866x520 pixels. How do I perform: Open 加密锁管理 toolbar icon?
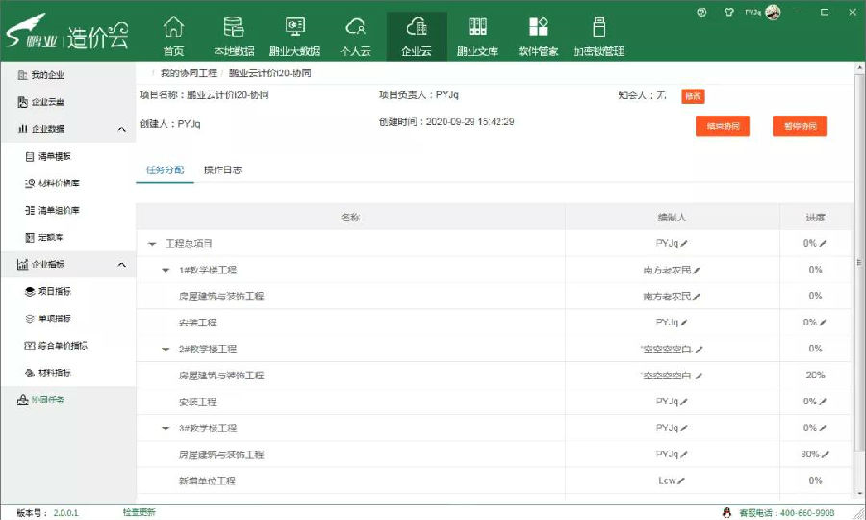[599, 36]
